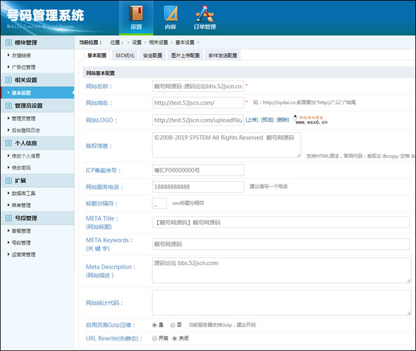The height and width of the screenshot is (351, 416).
Task: Switch to the 邮件发送配置 tab
Action: tap(223, 55)
